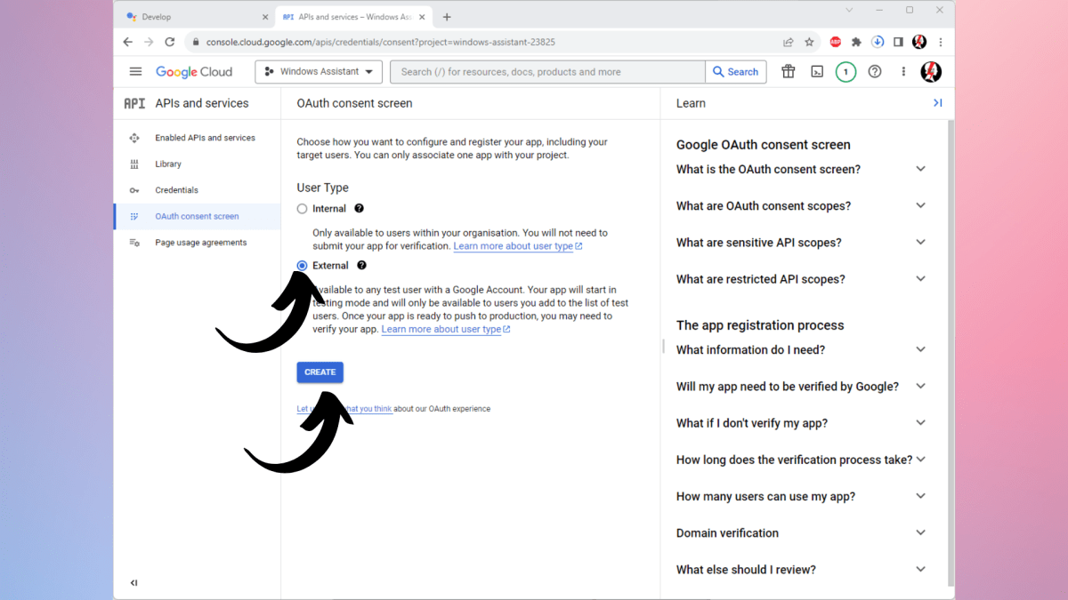Go back with the browser back arrow
The width and height of the screenshot is (1068, 600).
coord(127,42)
